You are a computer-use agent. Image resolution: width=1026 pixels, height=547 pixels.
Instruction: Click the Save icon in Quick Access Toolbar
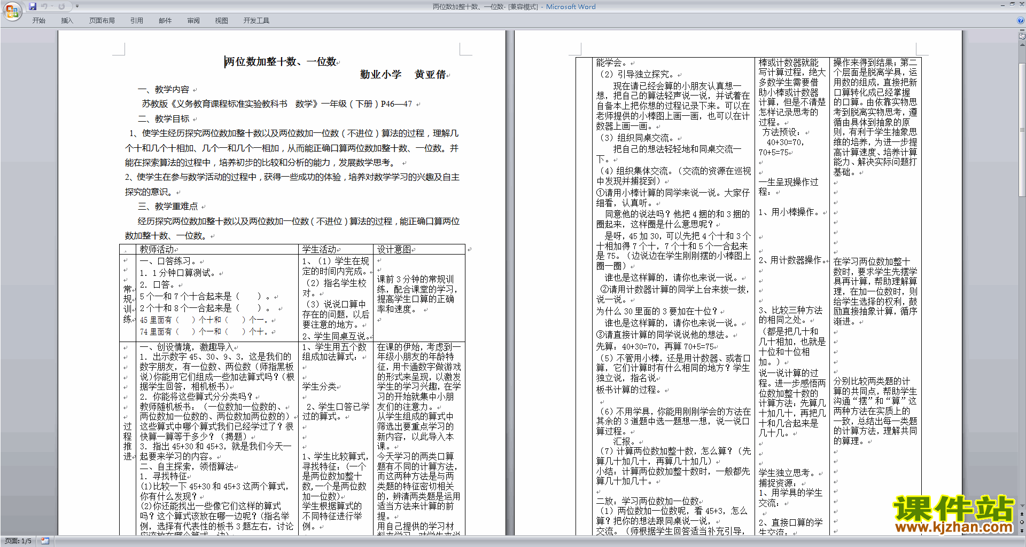[x=33, y=6]
